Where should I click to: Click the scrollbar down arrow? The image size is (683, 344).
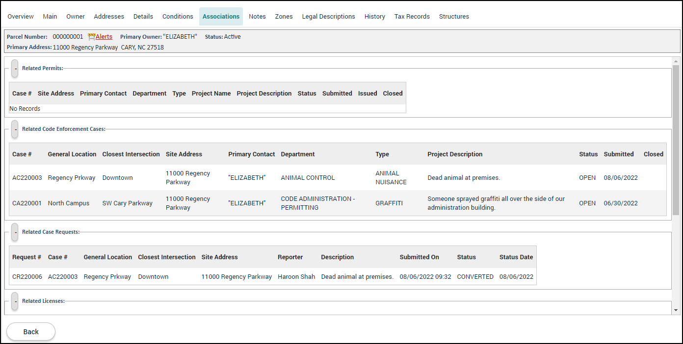676,310
